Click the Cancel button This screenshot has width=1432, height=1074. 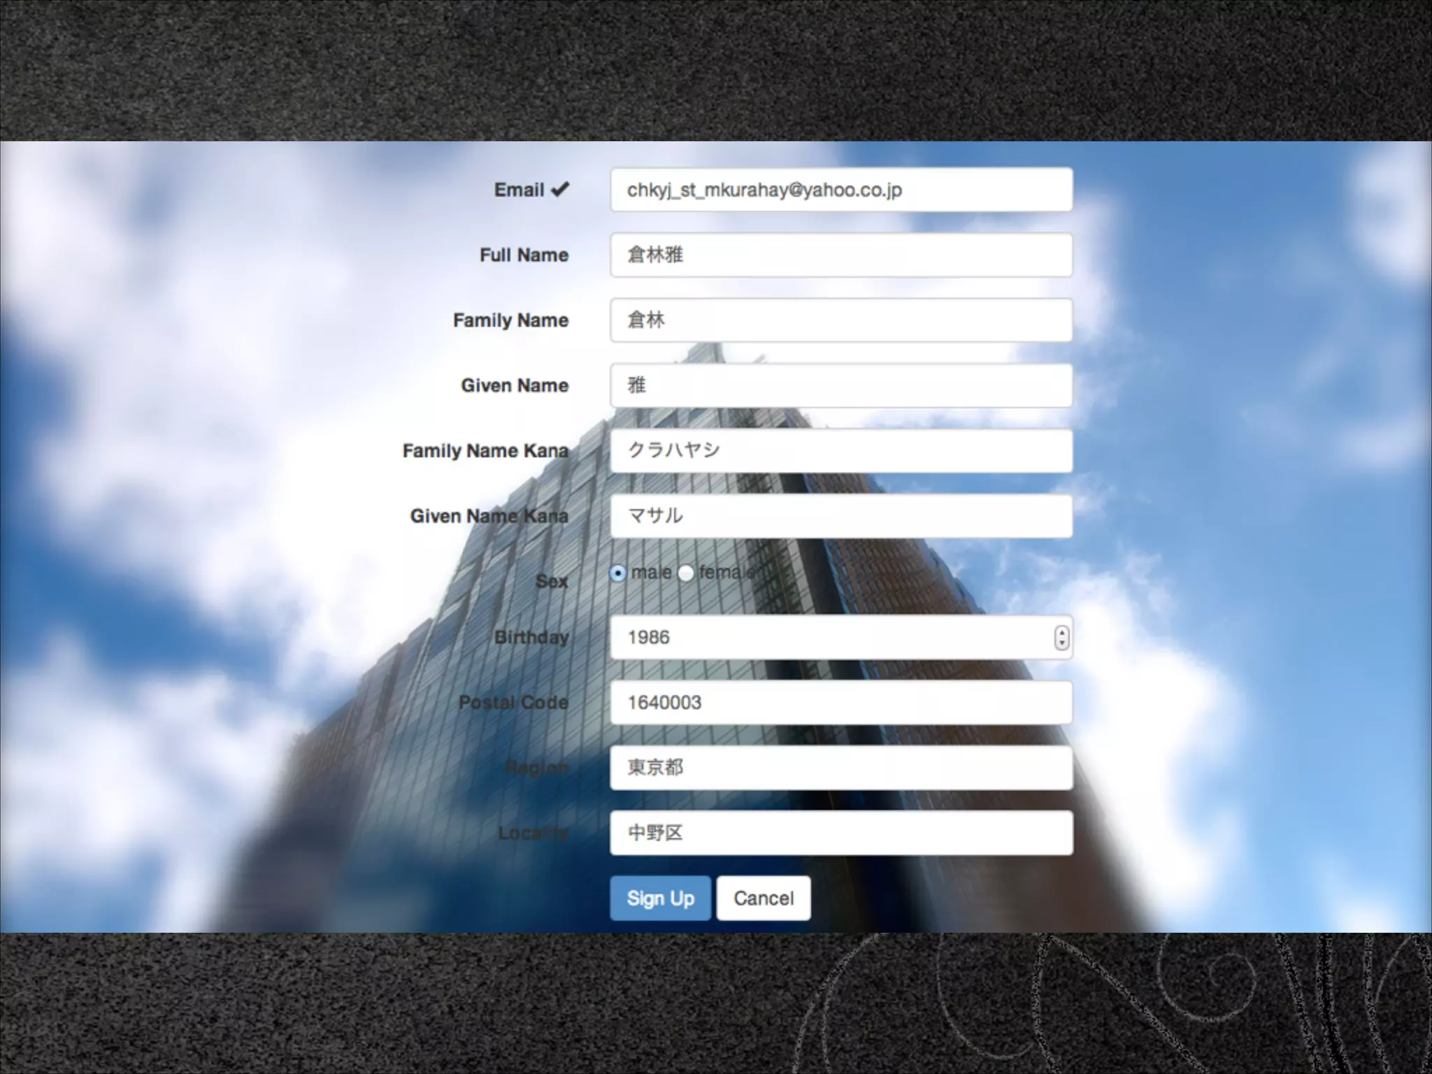tap(764, 898)
